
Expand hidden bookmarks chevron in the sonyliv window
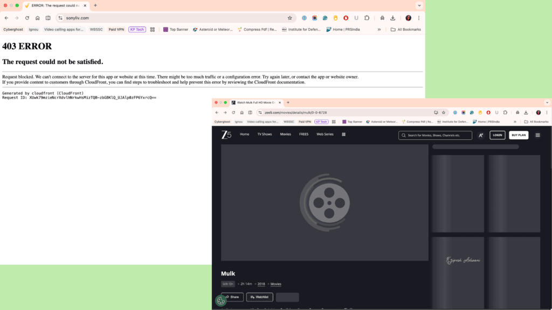click(x=379, y=30)
